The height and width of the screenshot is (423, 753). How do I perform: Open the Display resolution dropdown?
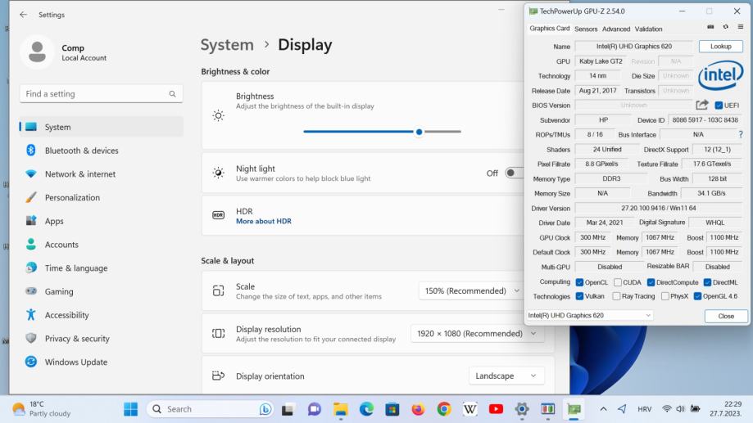pyautogui.click(x=477, y=334)
